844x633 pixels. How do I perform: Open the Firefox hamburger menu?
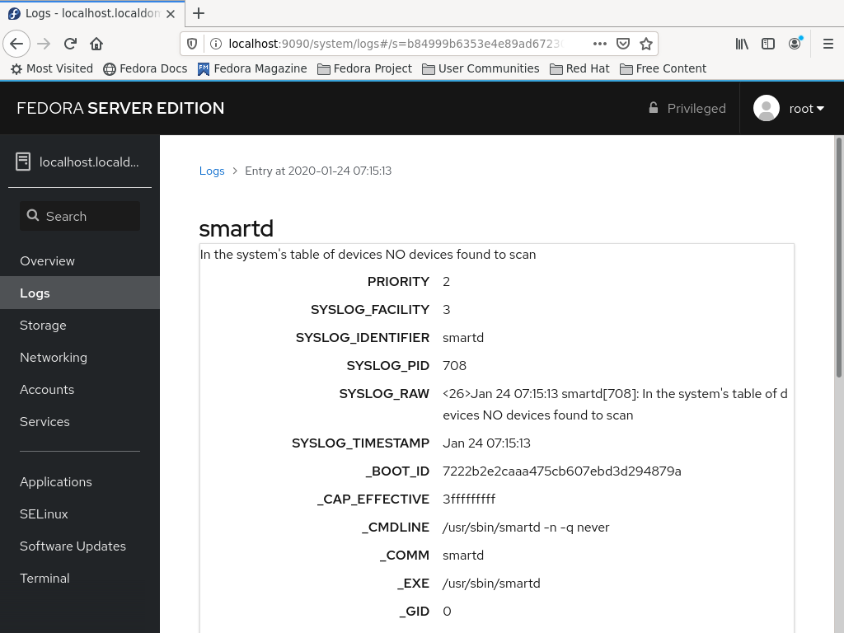tap(828, 44)
